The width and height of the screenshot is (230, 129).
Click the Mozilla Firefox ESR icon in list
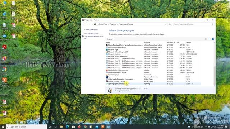(107, 70)
